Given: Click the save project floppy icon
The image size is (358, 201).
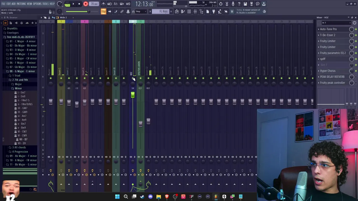Looking at the screenshot, I should point(245,4).
